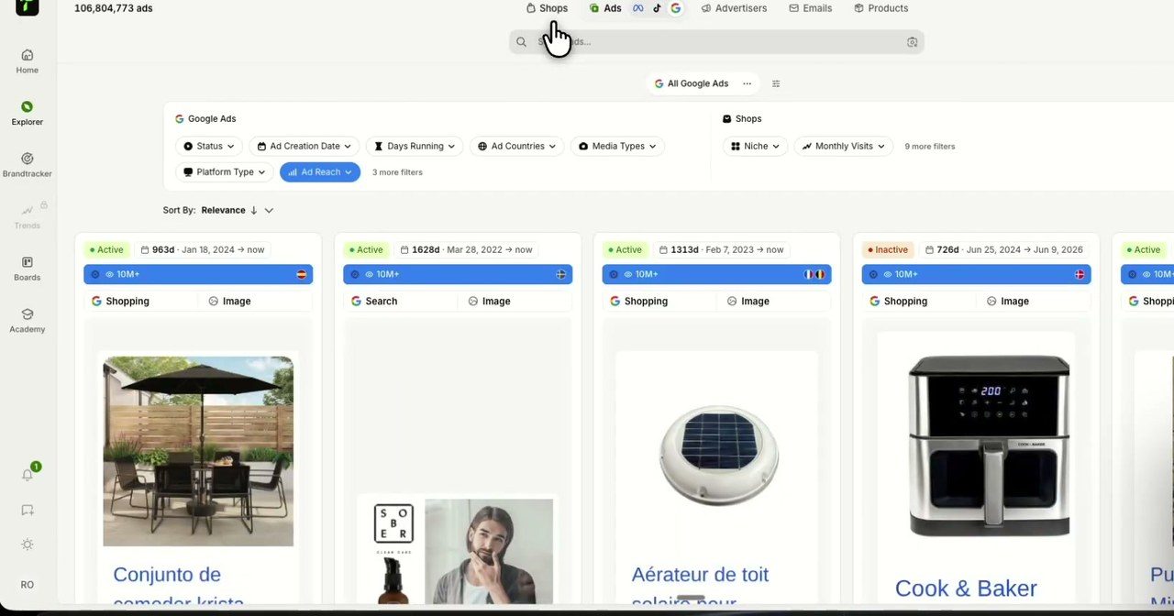Viewport: 1174px width, 616px height.
Task: Open the active Ad Reach filter
Action: pos(320,171)
